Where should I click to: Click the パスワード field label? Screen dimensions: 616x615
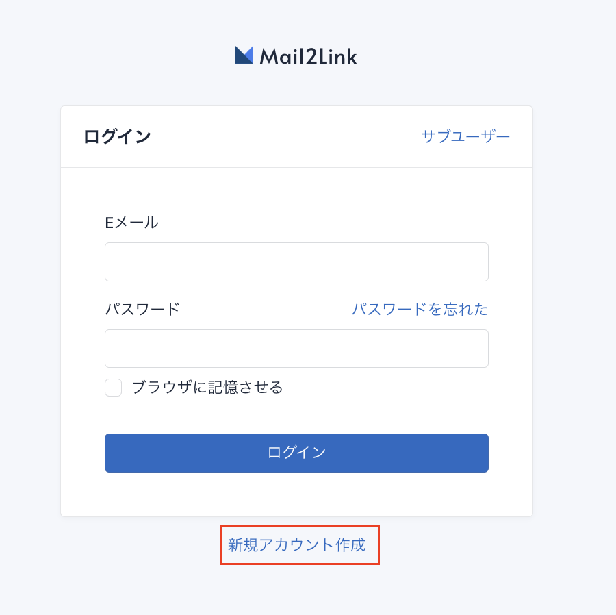[142, 309]
